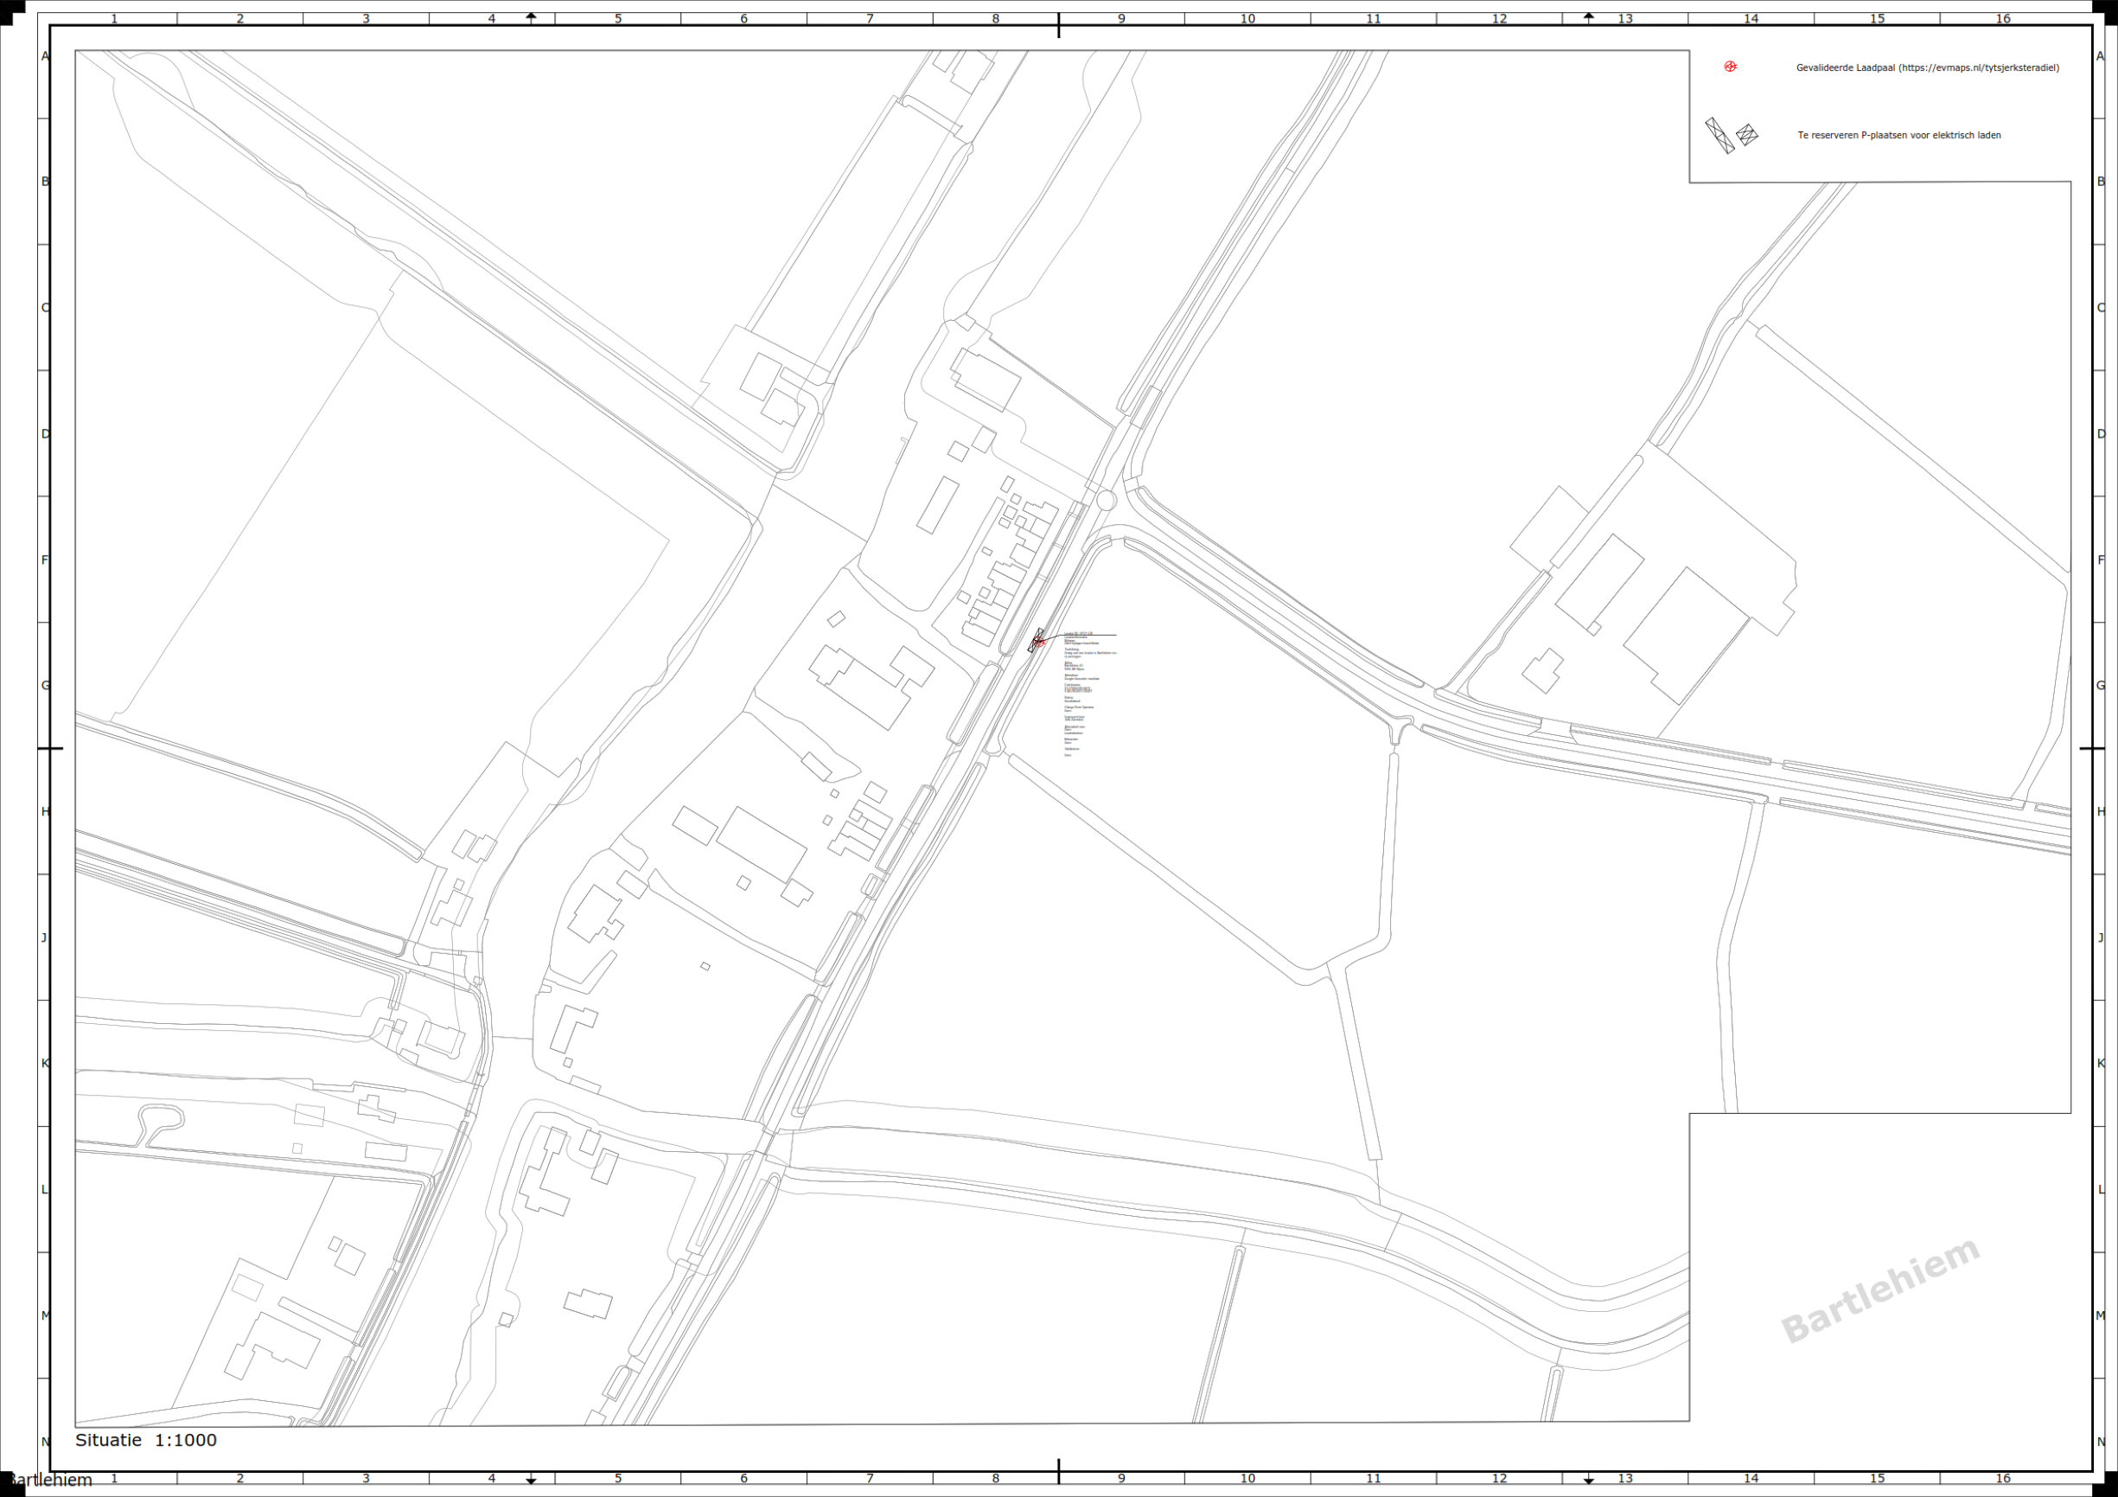Image resolution: width=2118 pixels, height=1497 pixels.
Task: Click the long crossed parking rectangle in legend
Action: pyautogui.click(x=1719, y=136)
